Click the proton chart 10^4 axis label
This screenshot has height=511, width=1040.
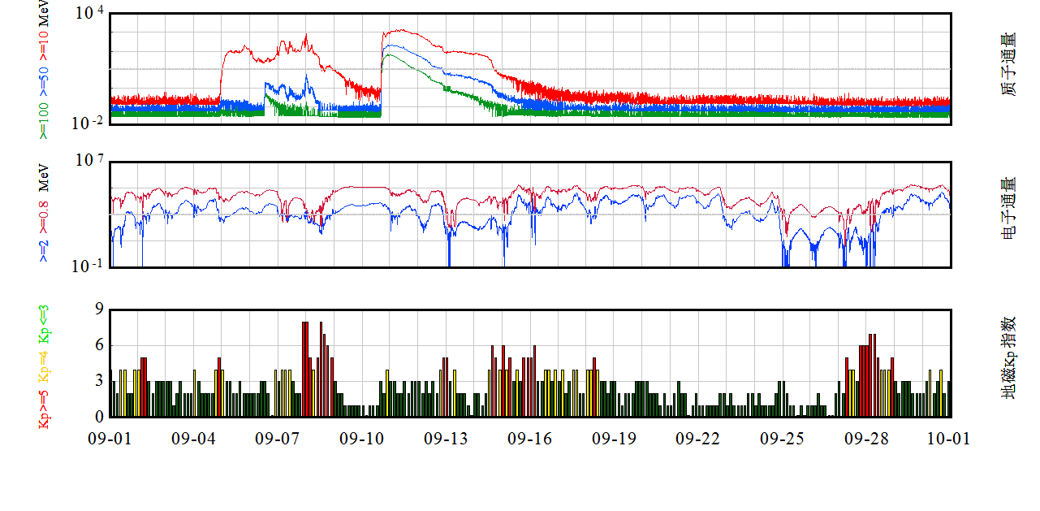[89, 13]
